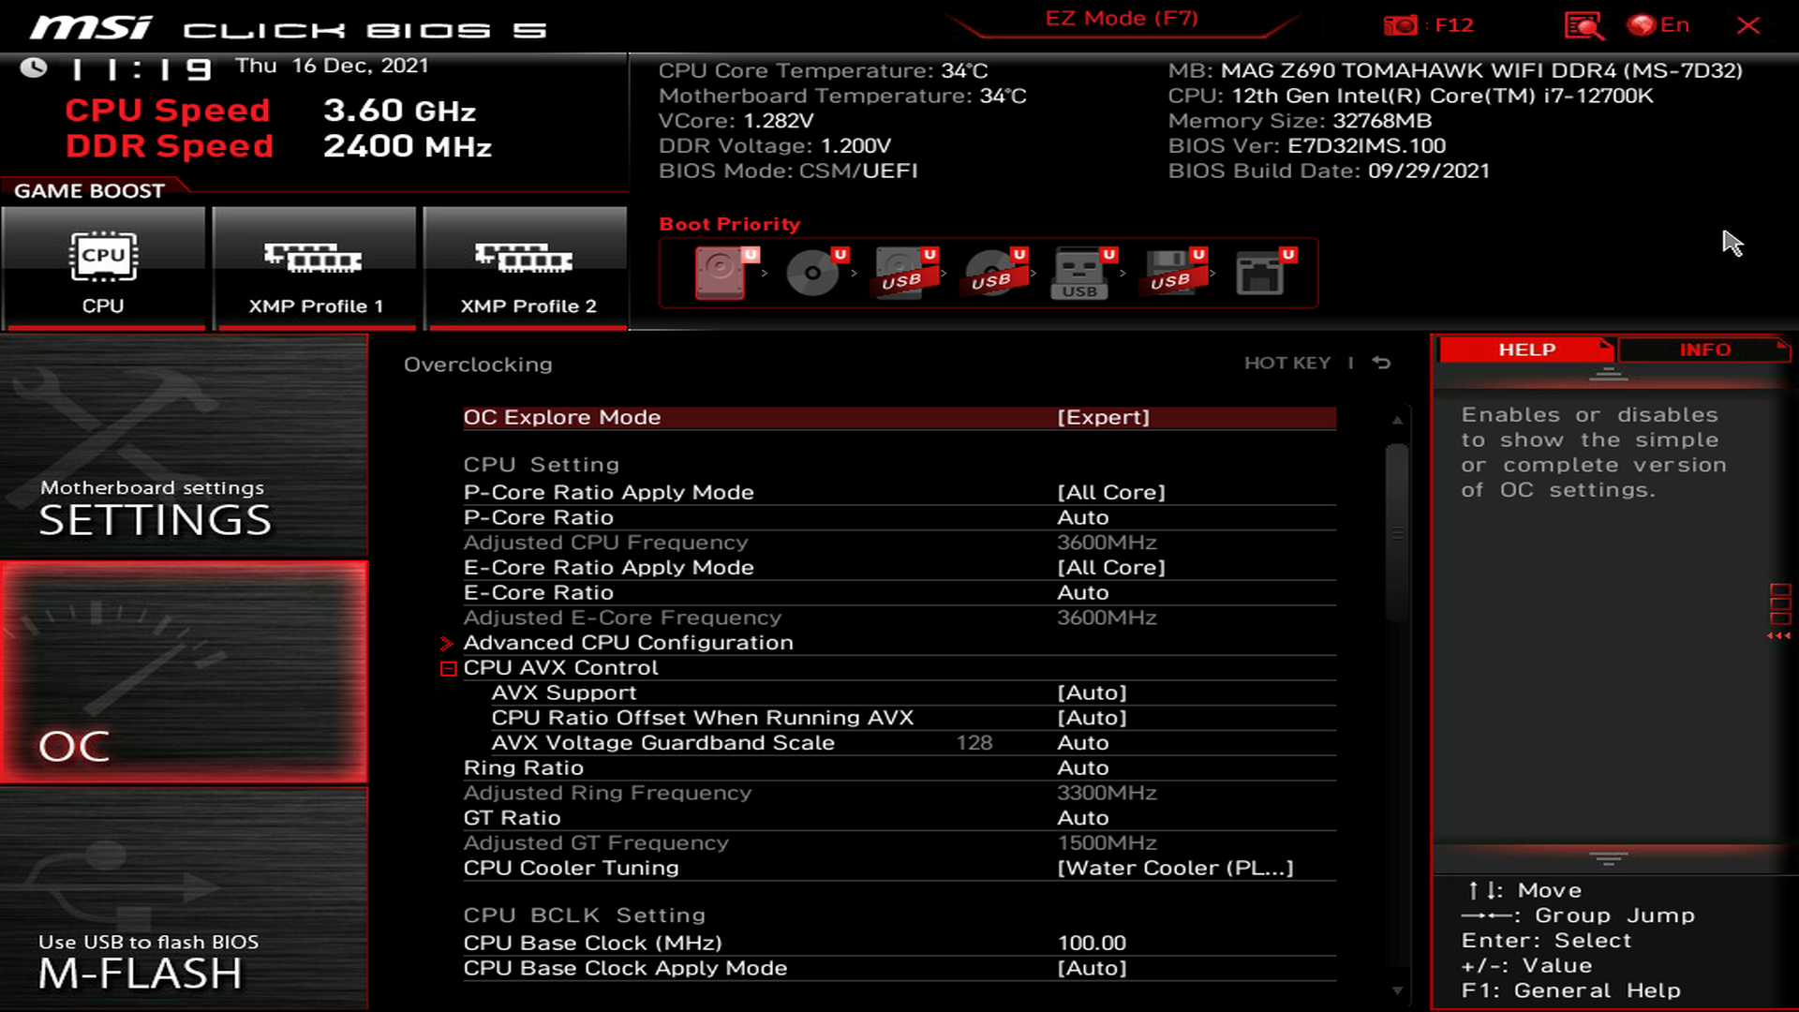
Task: Click the Adjusted Ring Frequency 3300MHz row
Action: [x=899, y=793]
